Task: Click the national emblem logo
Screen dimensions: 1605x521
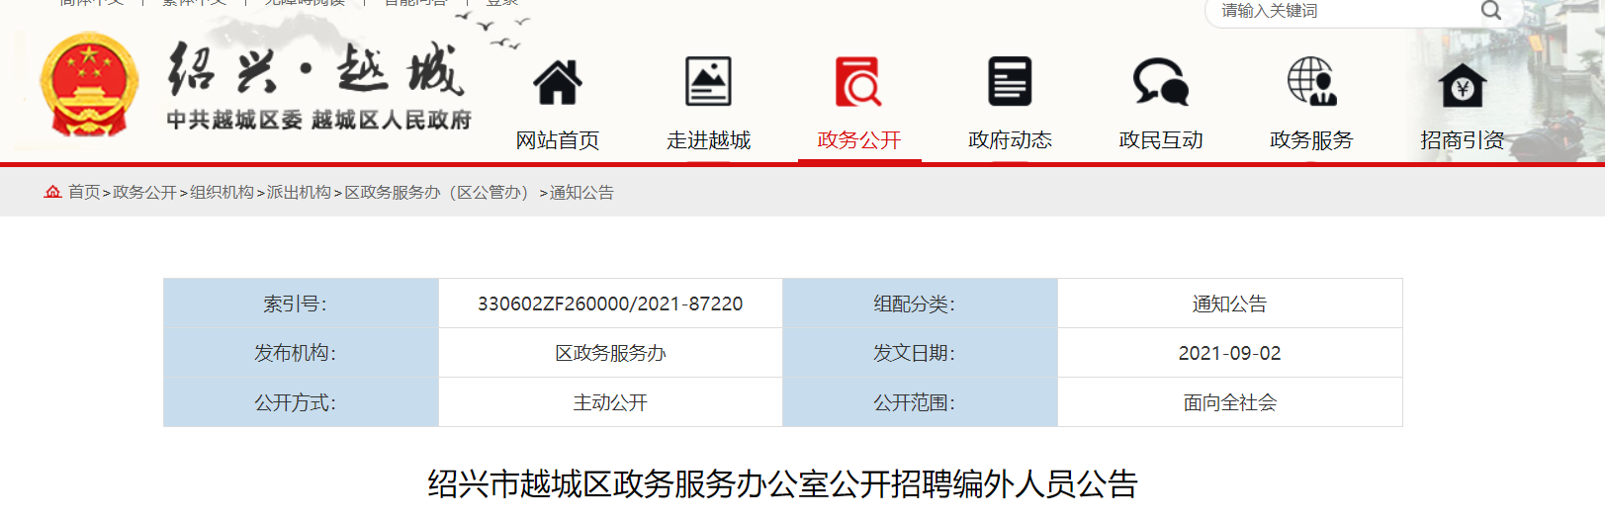Action: click(x=89, y=85)
